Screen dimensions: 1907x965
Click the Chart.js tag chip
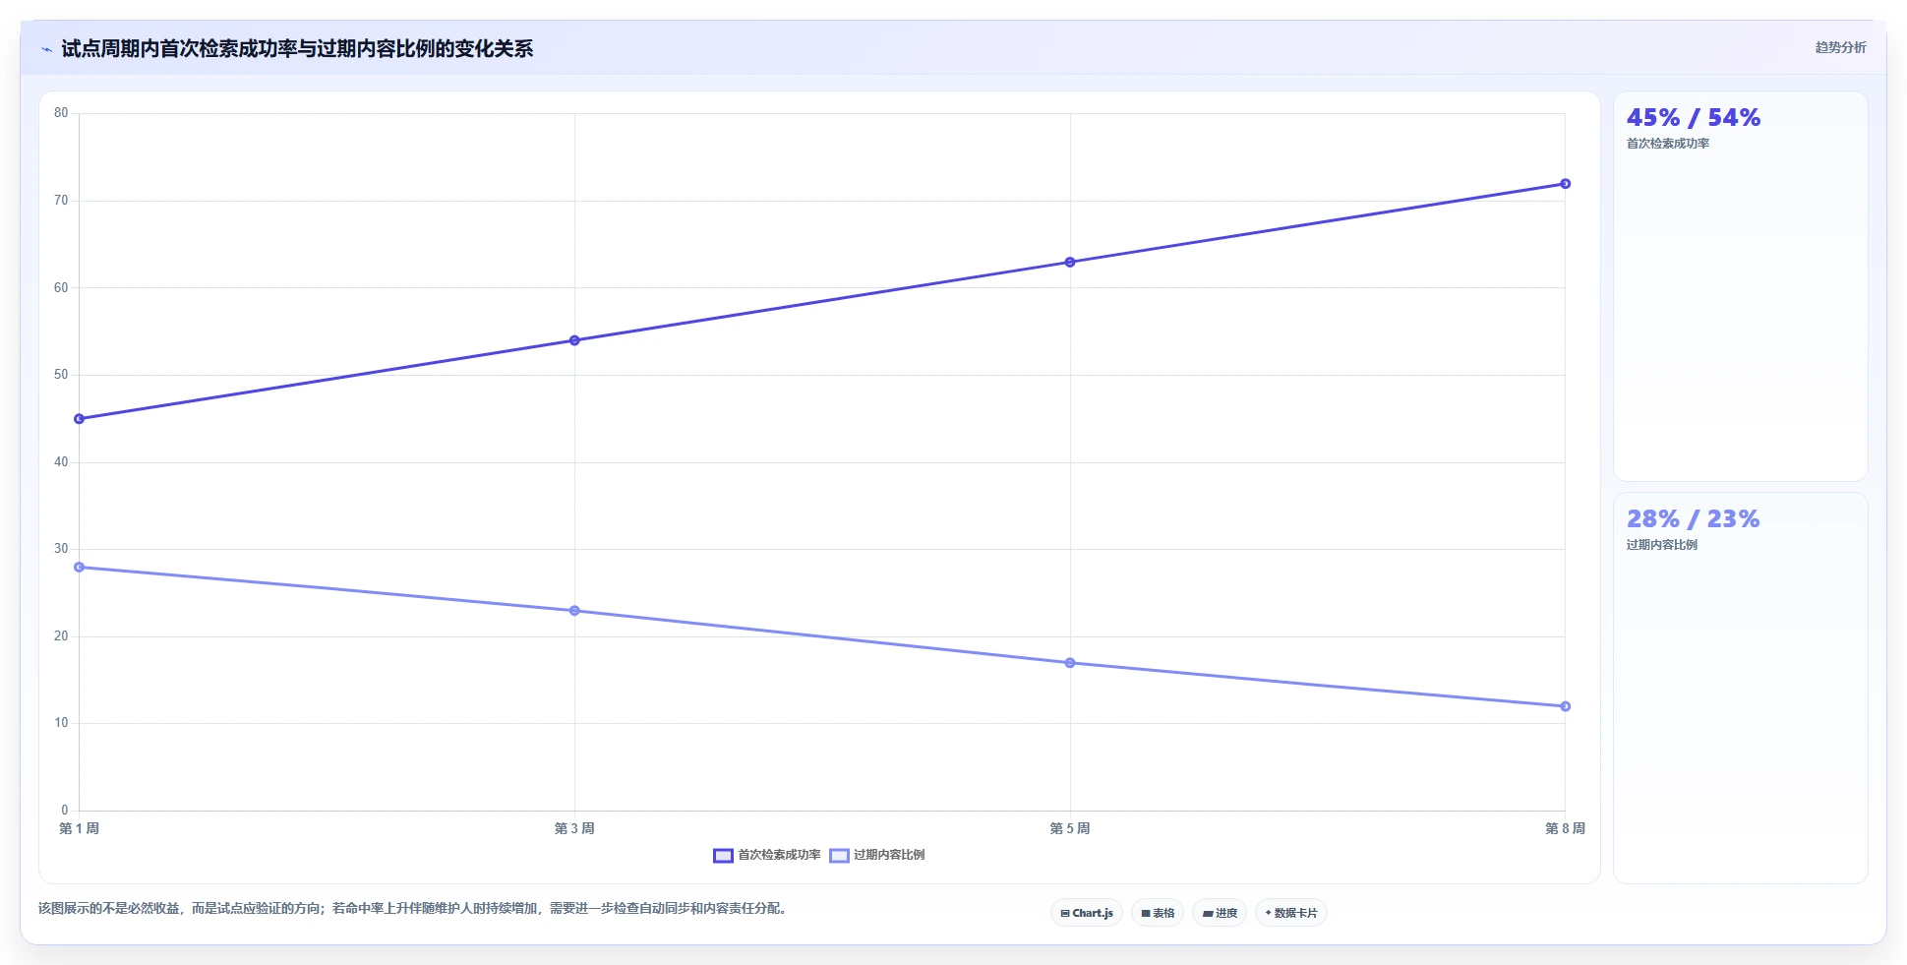[1087, 913]
